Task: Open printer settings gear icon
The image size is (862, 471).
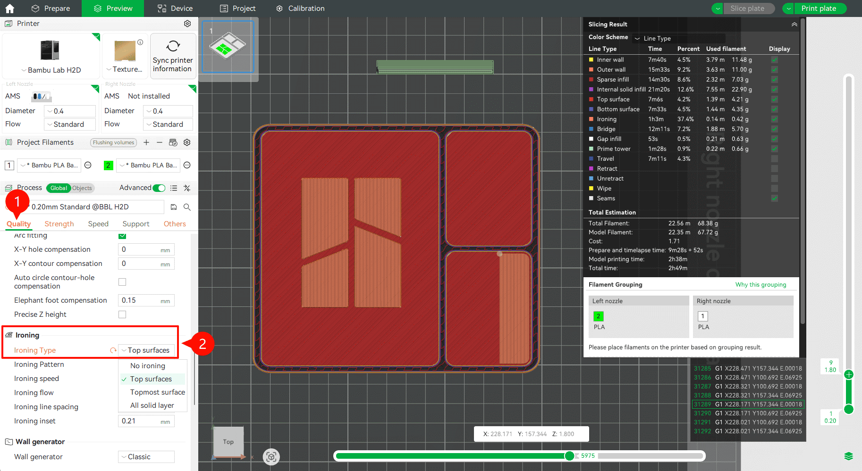Action: [187, 24]
